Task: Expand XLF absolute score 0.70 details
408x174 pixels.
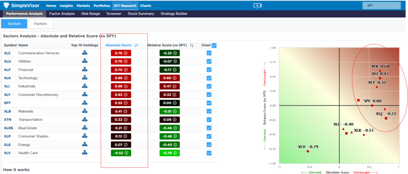Action: click(x=121, y=70)
